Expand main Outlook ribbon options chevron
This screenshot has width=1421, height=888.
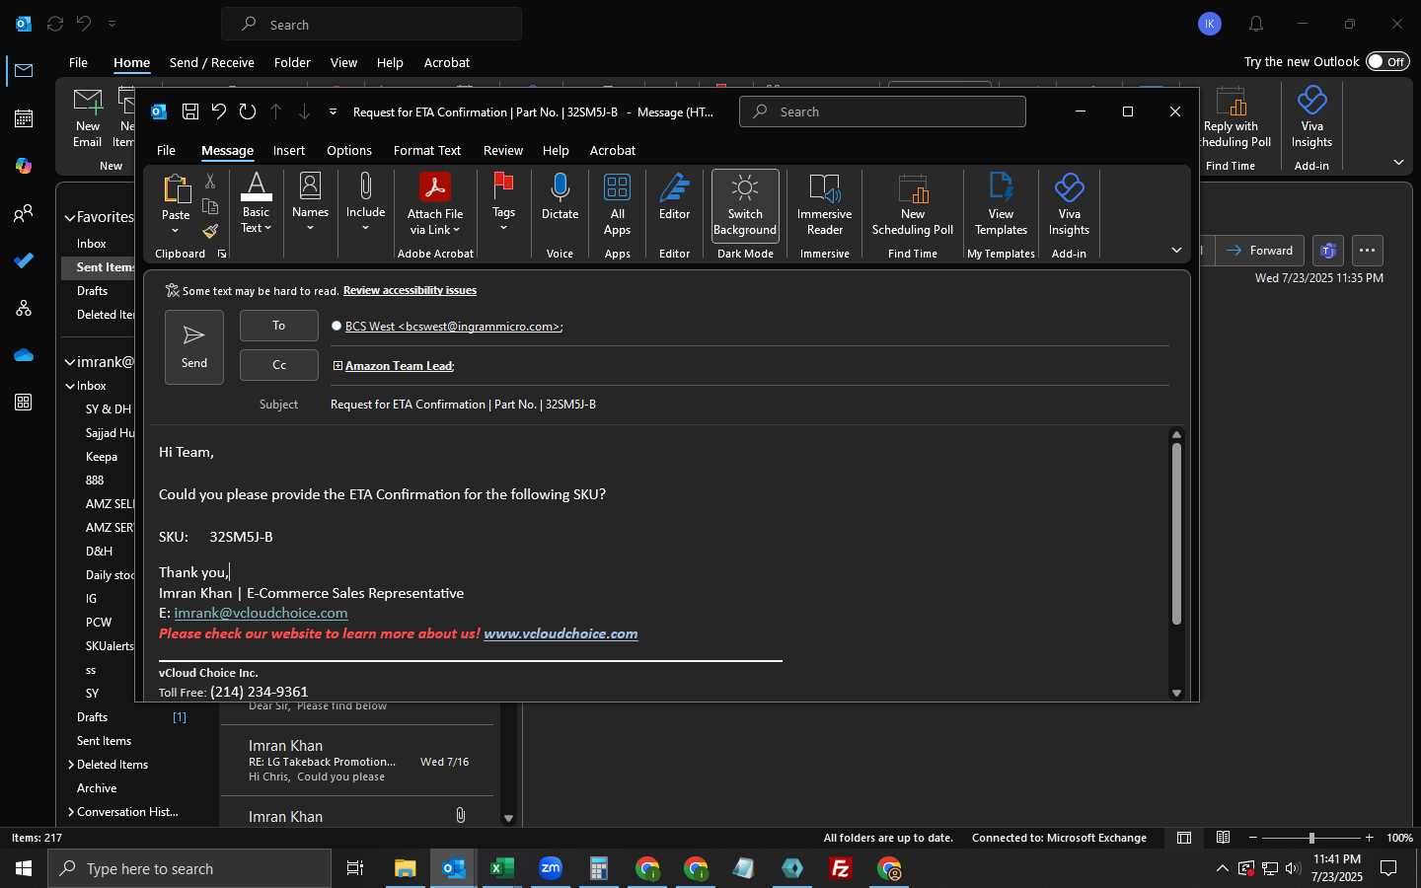point(1398,163)
